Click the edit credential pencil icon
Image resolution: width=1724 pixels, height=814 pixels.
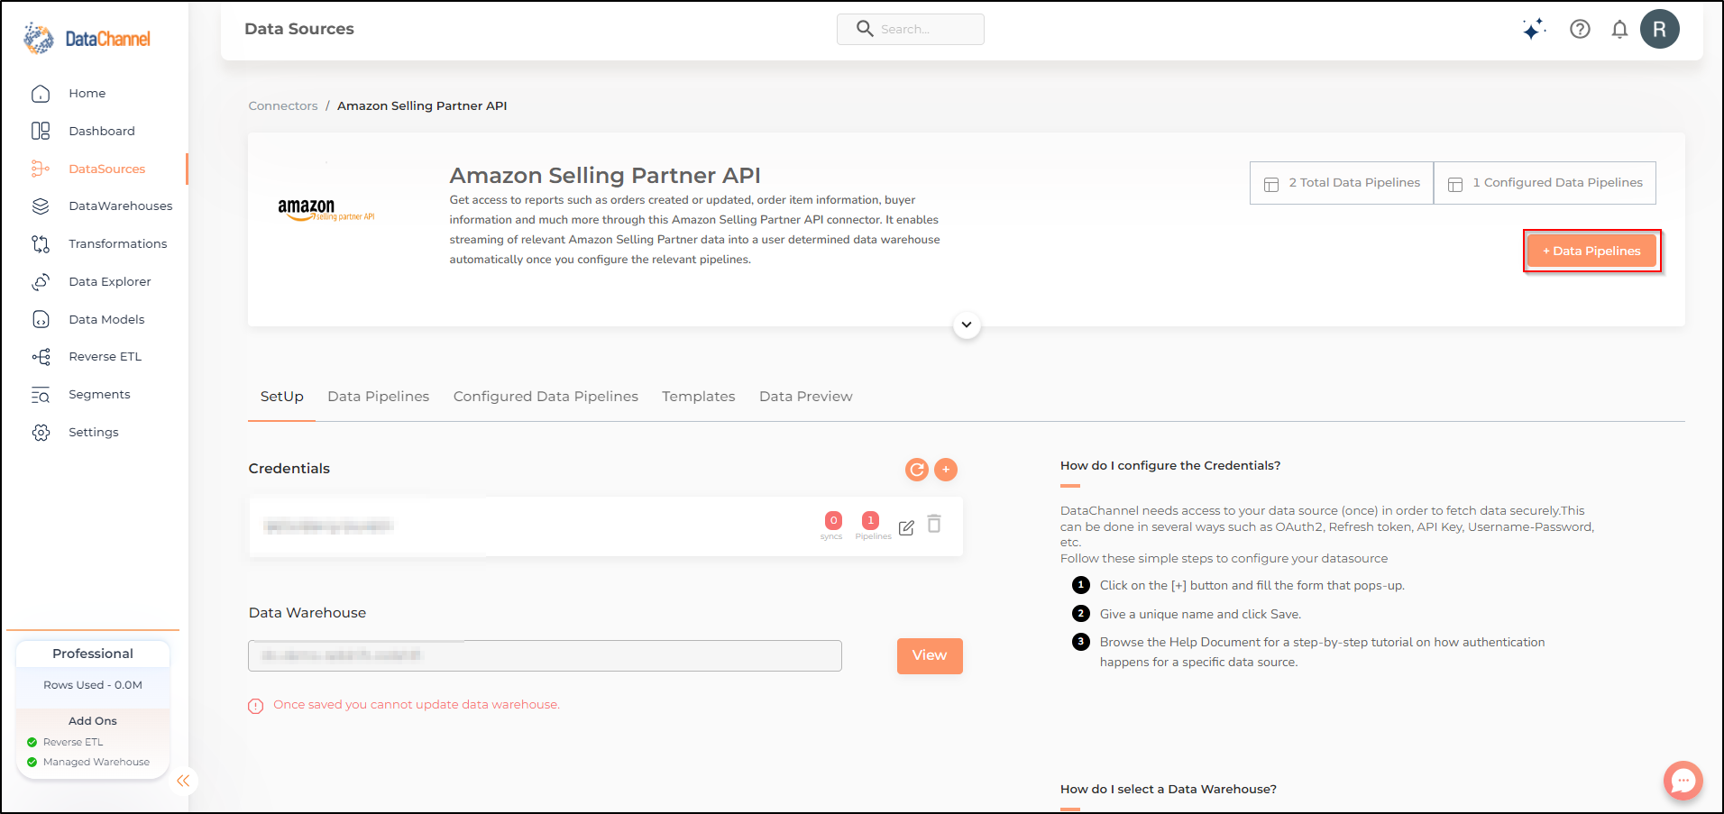point(906,527)
